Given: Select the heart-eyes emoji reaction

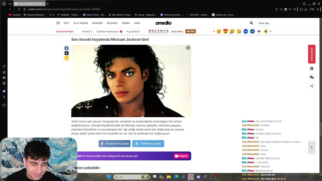Looking at the screenshot, I should click(x=226, y=31).
